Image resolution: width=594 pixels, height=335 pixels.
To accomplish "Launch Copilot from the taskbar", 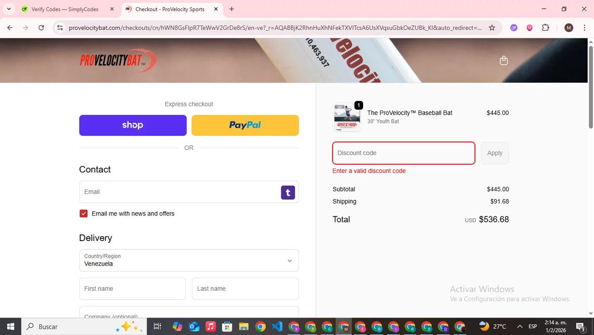I will click(x=177, y=327).
